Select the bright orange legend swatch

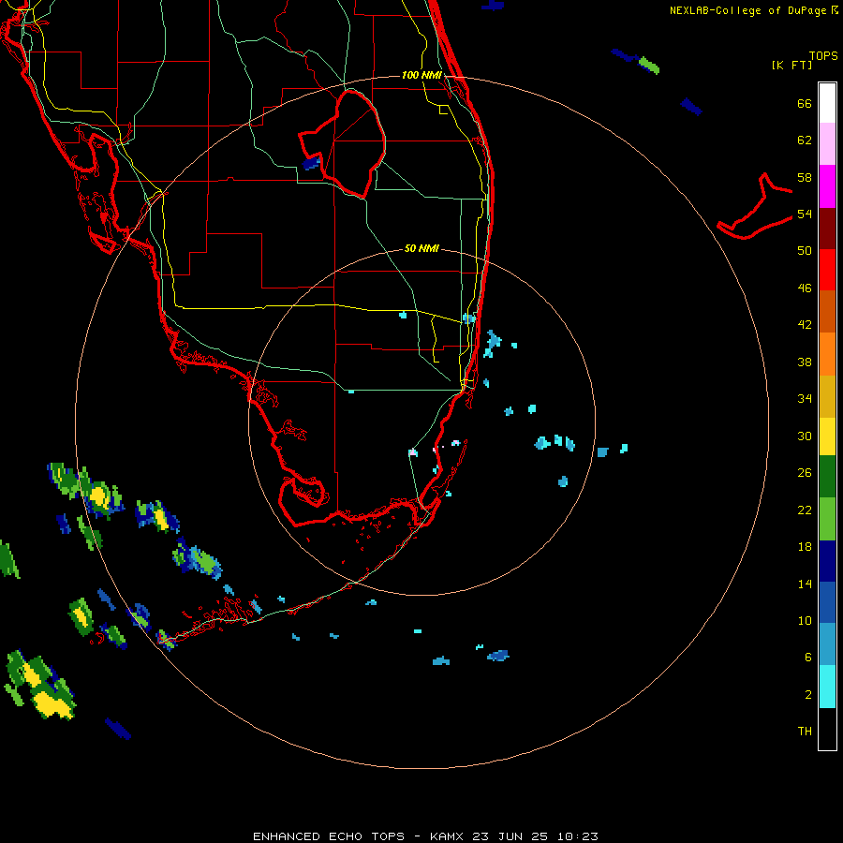[x=827, y=354]
